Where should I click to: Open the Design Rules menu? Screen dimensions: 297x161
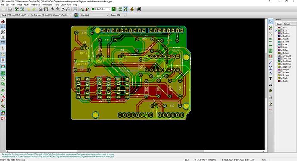click(66, 5)
